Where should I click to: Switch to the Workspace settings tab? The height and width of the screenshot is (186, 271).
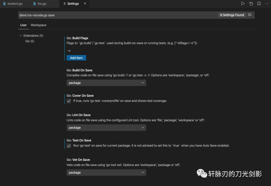[38, 25]
